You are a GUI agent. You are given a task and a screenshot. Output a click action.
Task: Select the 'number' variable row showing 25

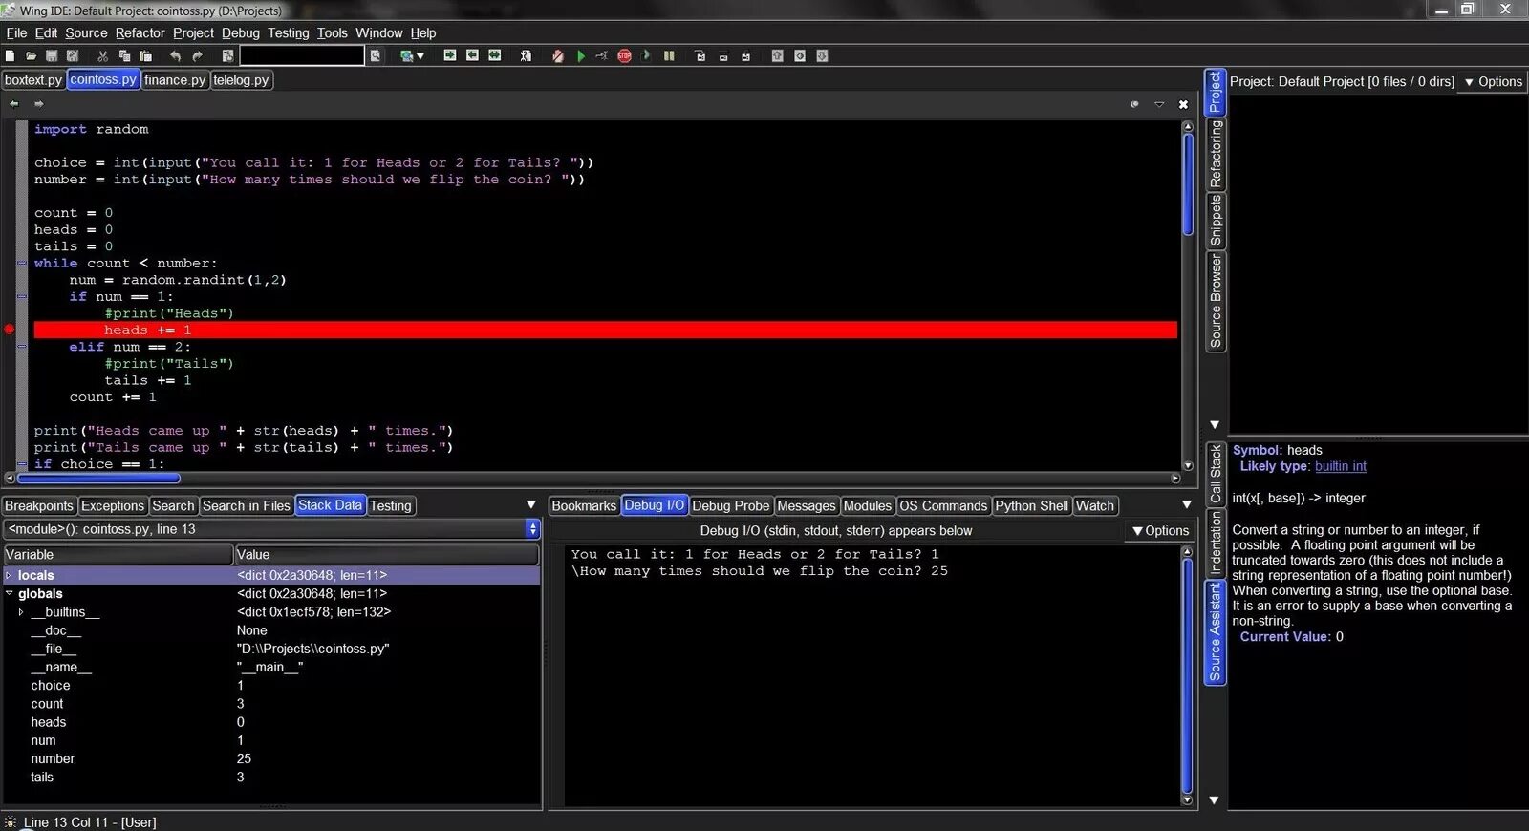click(271, 758)
